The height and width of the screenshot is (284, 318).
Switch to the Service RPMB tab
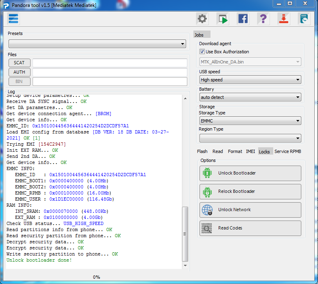pyautogui.click(x=287, y=151)
